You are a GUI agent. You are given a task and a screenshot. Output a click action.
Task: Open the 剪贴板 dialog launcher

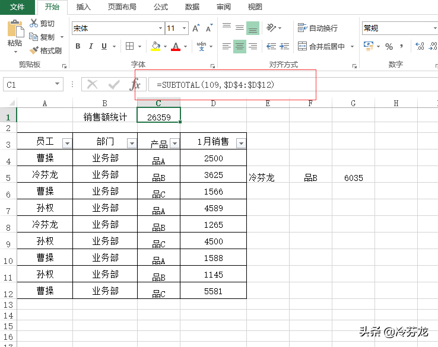coord(65,66)
